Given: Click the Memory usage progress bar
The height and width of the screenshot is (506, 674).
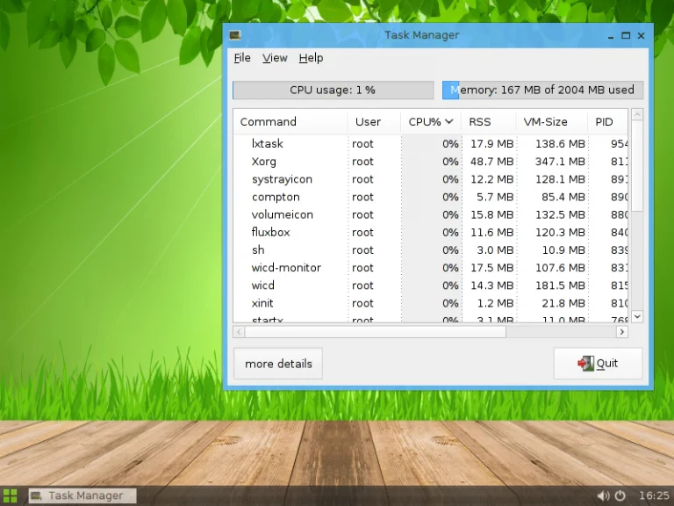Looking at the screenshot, I should point(542,90).
